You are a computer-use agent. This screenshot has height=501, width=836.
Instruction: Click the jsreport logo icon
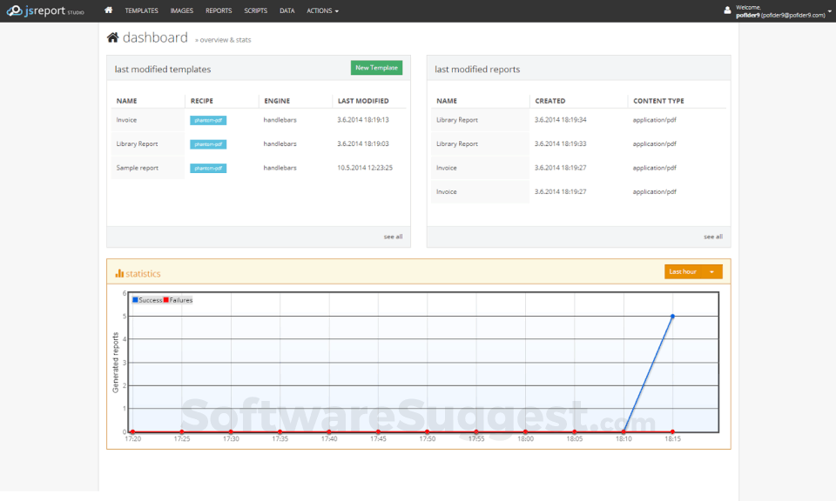(x=15, y=10)
